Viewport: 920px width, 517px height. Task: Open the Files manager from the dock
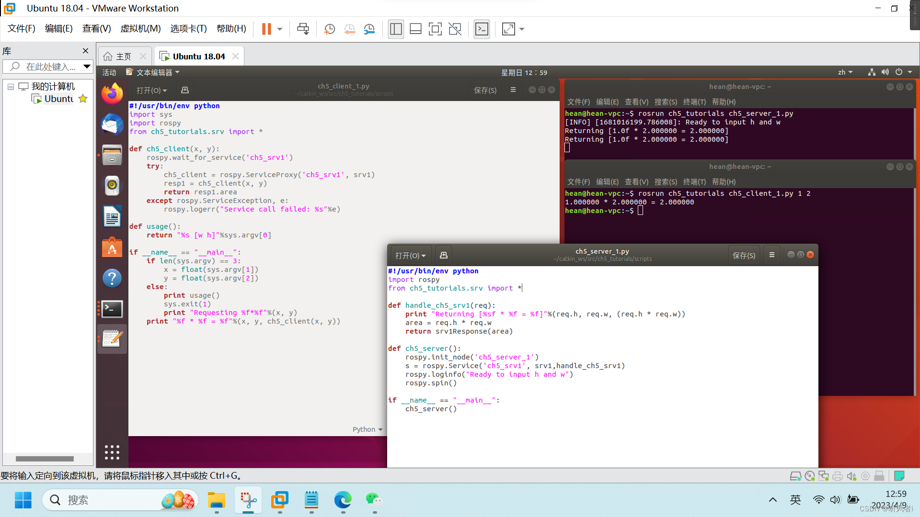(112, 155)
